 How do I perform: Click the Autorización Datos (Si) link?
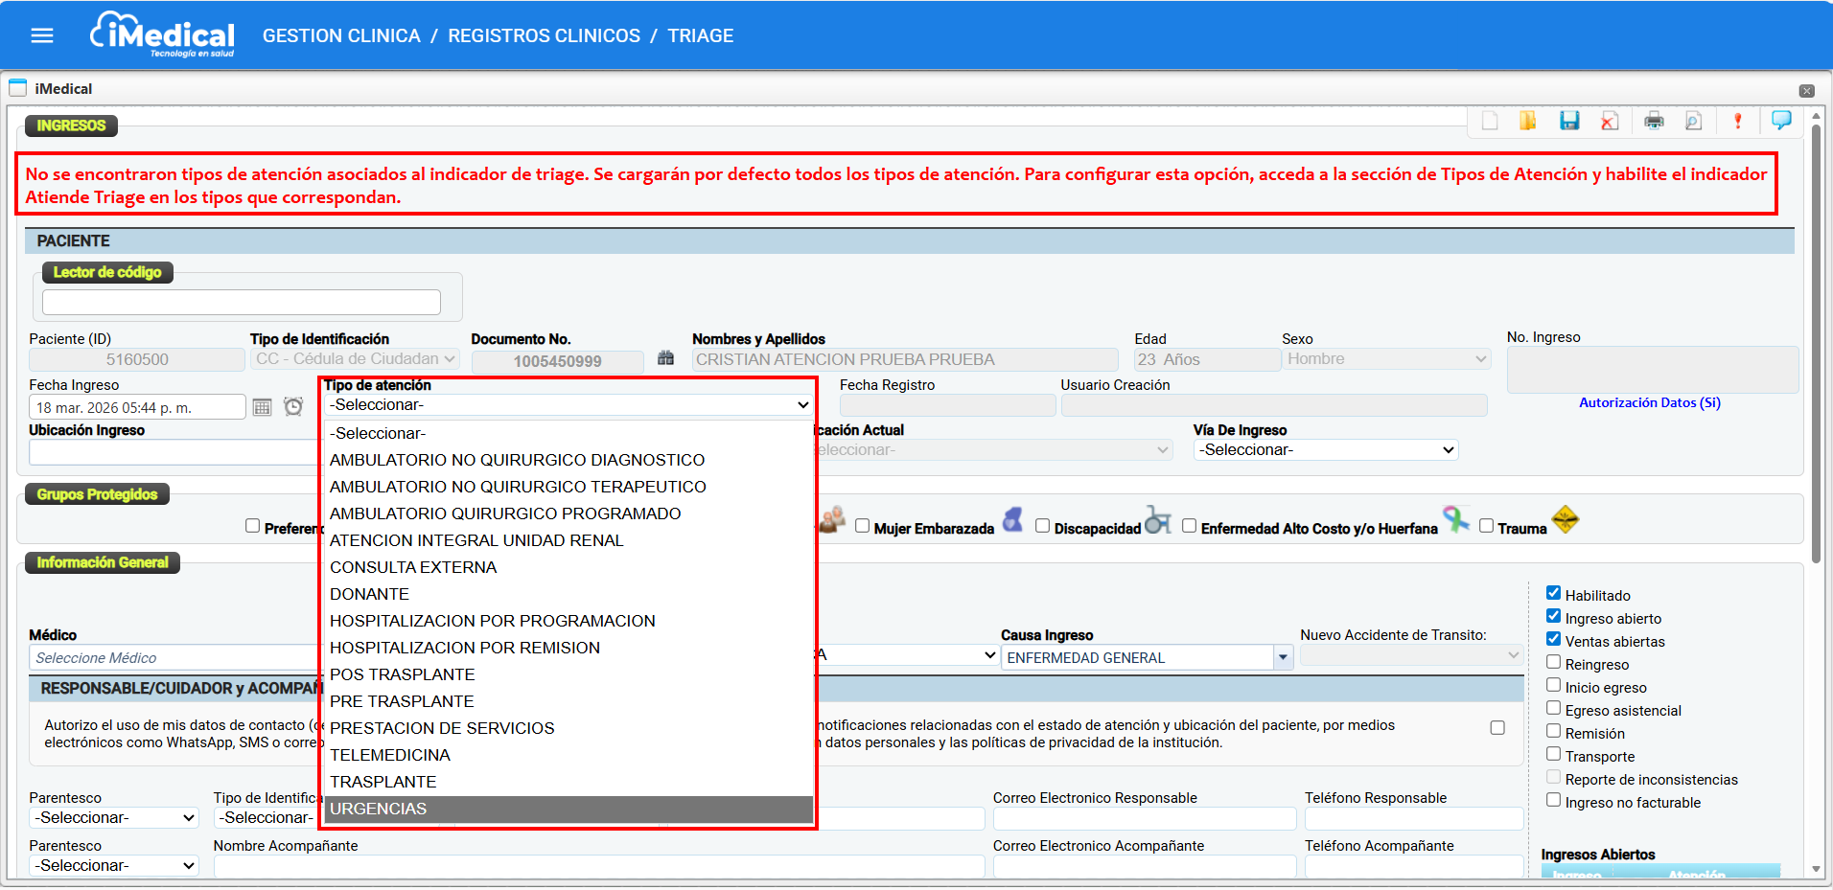[x=1649, y=402]
